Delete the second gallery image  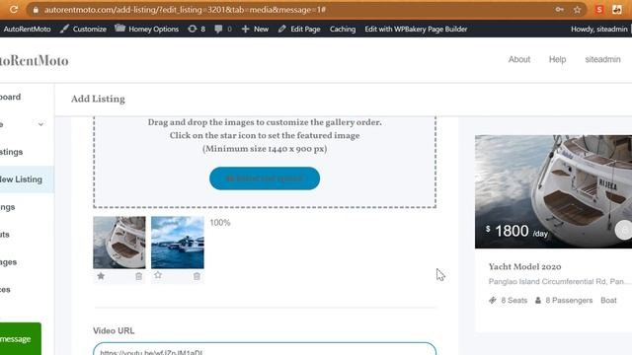(197, 276)
